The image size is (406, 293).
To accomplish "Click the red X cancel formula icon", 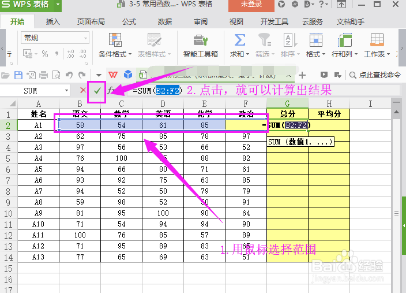I will pos(83,90).
